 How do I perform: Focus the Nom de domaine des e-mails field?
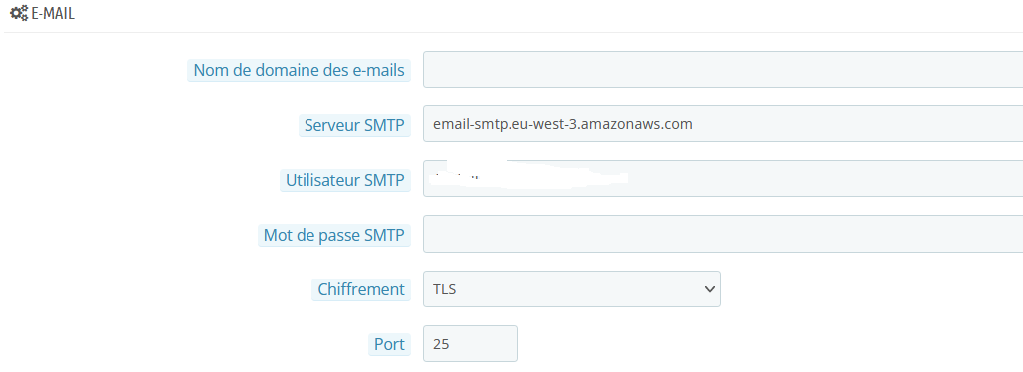click(x=722, y=70)
